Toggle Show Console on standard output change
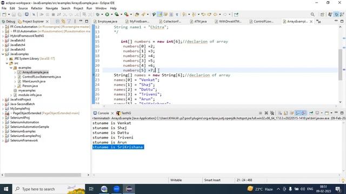Viewport: 346px width, 194px height. [298, 113]
